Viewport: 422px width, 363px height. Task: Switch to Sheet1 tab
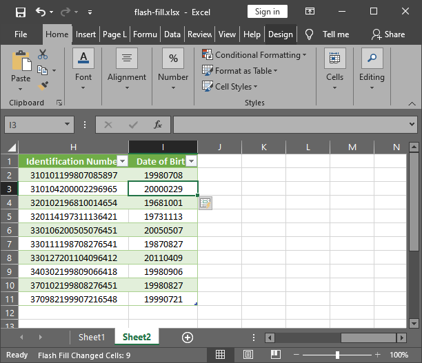point(92,338)
